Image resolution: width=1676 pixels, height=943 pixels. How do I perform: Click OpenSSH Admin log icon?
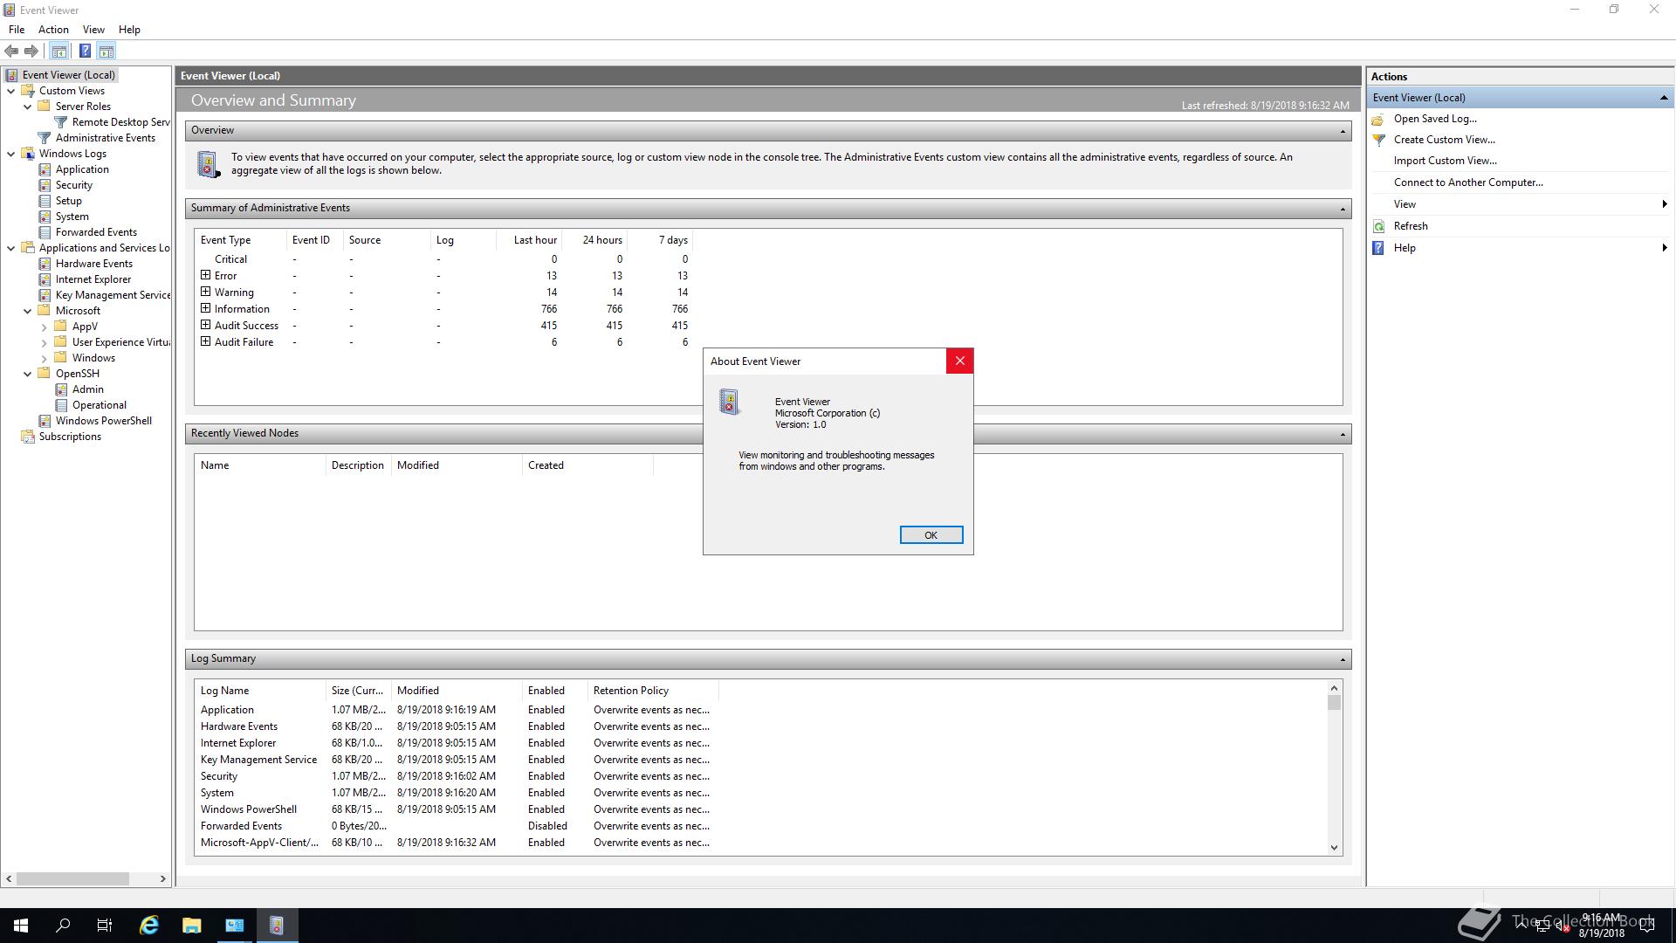pos(61,389)
